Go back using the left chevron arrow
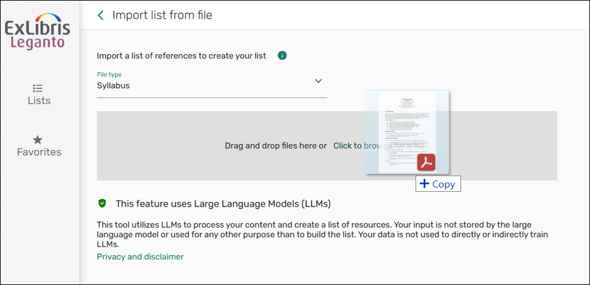 [100, 15]
